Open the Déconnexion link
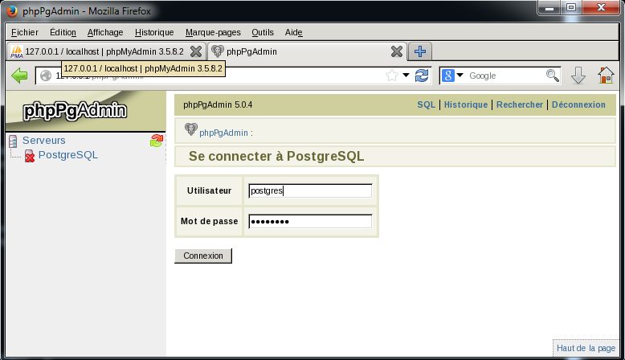Viewport: 625px width, 360px height. (x=578, y=104)
